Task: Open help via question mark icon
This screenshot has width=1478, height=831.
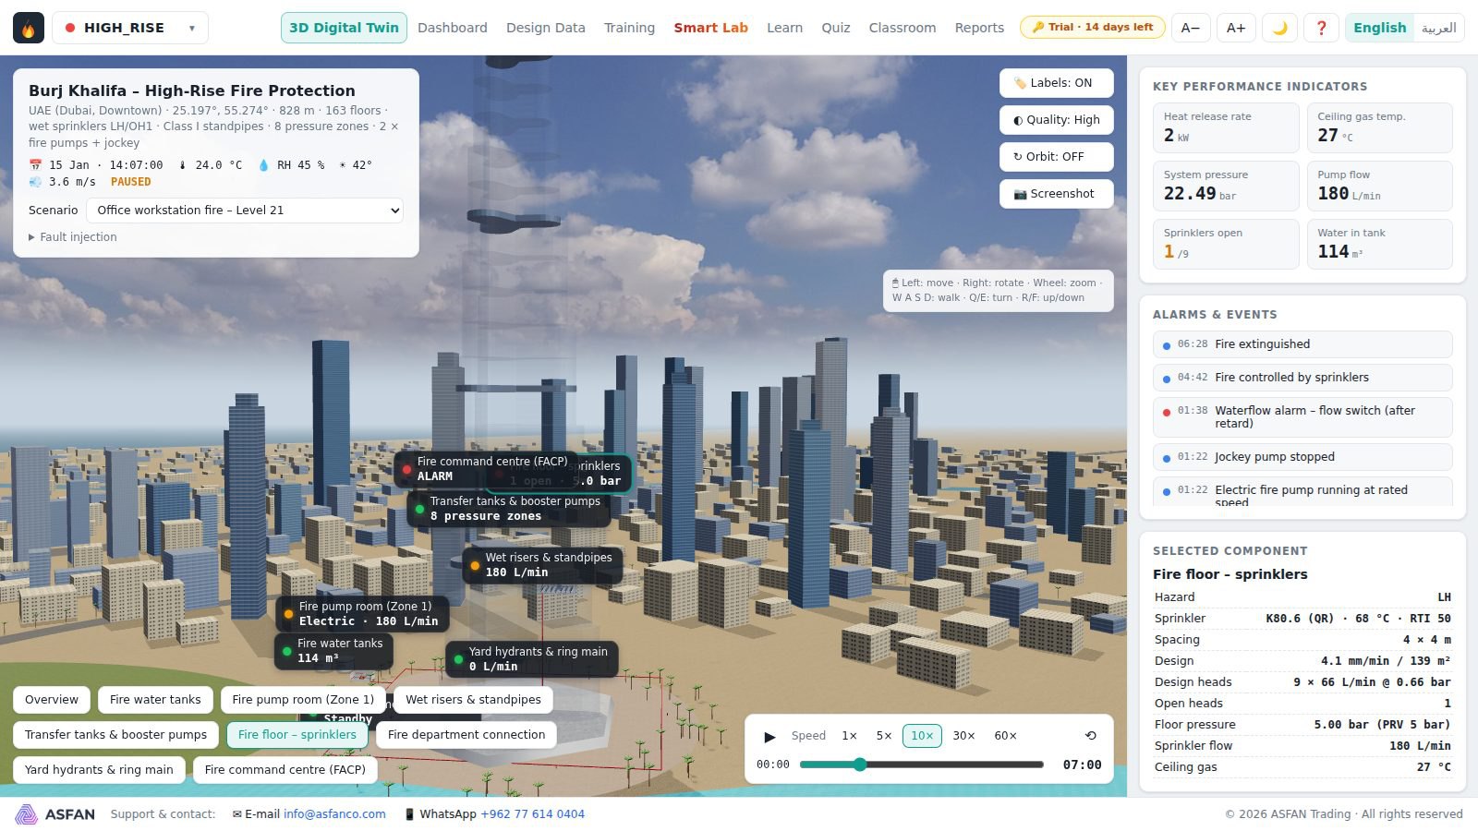Action: (1321, 28)
